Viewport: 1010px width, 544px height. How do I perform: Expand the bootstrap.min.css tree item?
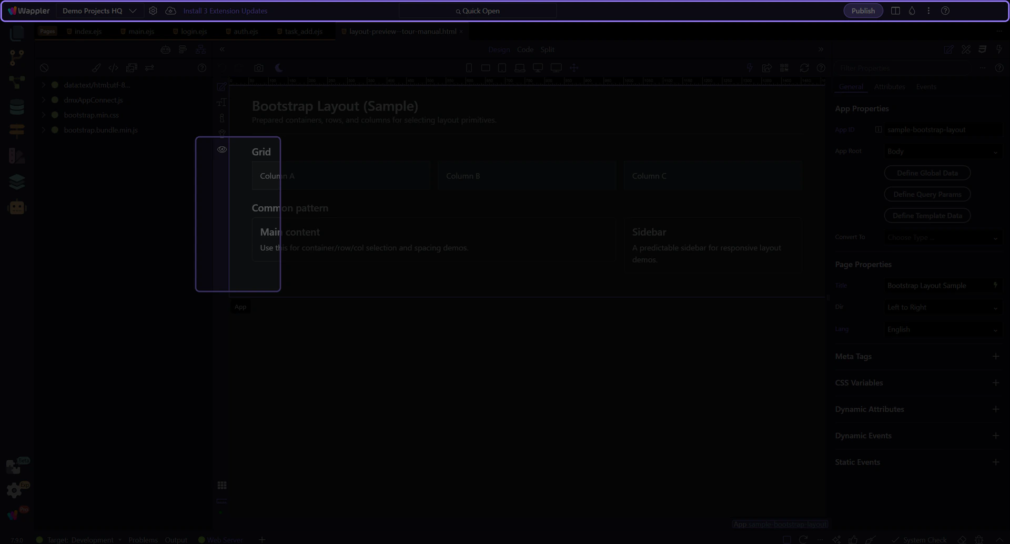click(44, 115)
